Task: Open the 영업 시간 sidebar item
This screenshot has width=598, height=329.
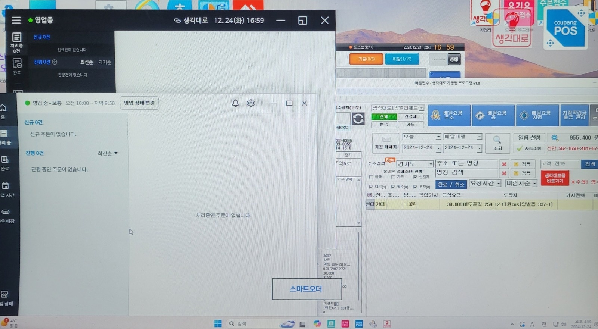Action: click(6, 190)
